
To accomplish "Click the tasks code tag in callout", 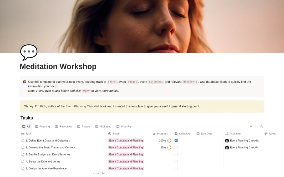I will tap(112, 82).
